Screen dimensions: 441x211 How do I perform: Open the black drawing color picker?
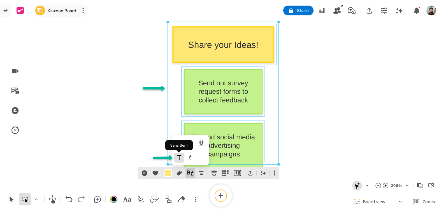pos(114,199)
